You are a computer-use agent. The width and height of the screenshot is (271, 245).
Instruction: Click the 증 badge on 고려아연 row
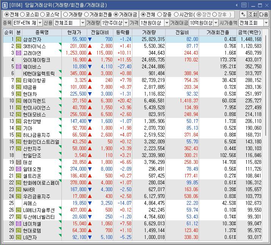(19, 53)
